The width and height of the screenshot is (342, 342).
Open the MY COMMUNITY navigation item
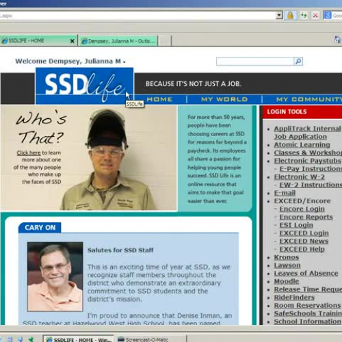coord(308,99)
